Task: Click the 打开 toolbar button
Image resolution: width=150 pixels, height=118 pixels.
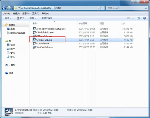Action: 20,18
